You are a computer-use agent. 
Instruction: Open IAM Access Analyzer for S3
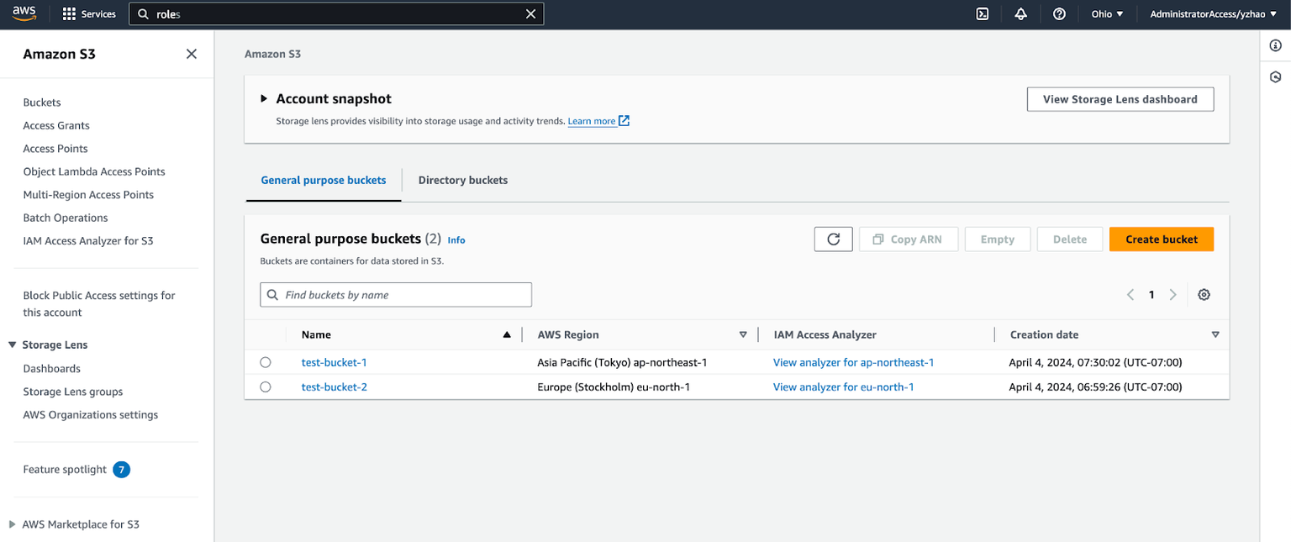pyautogui.click(x=88, y=241)
